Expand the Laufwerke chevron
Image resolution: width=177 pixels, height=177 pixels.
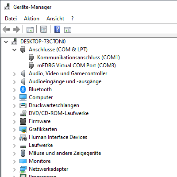[15, 146]
